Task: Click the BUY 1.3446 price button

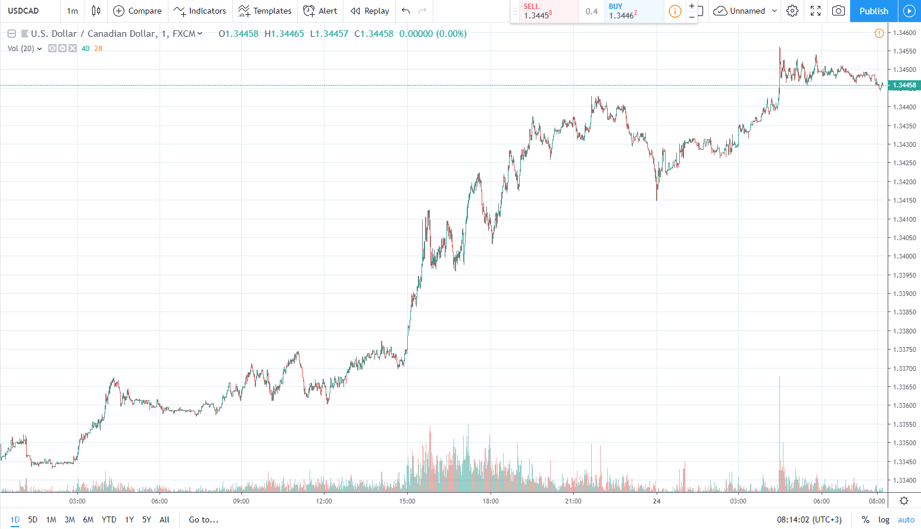Action: tap(633, 11)
